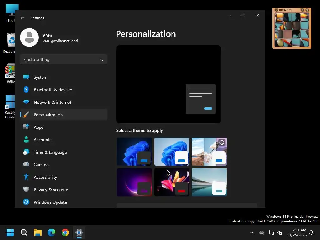This screenshot has width=320, height=240.
Task: Open the notifications bell
Action: pyautogui.click(x=312, y=232)
